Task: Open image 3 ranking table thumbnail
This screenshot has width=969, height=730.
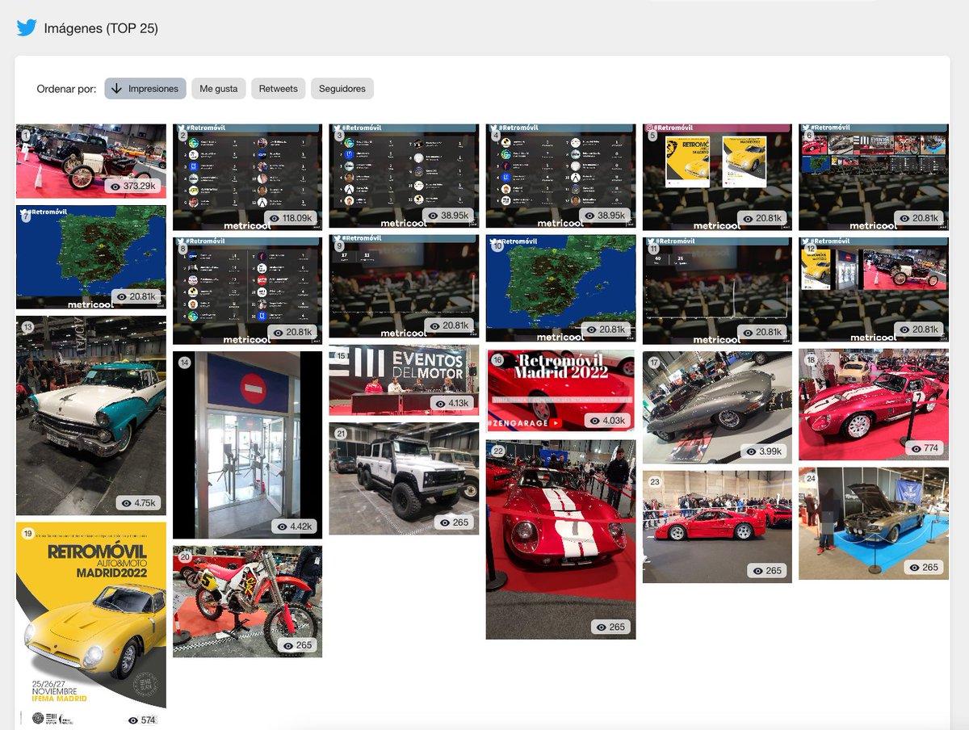Action: 404,177
